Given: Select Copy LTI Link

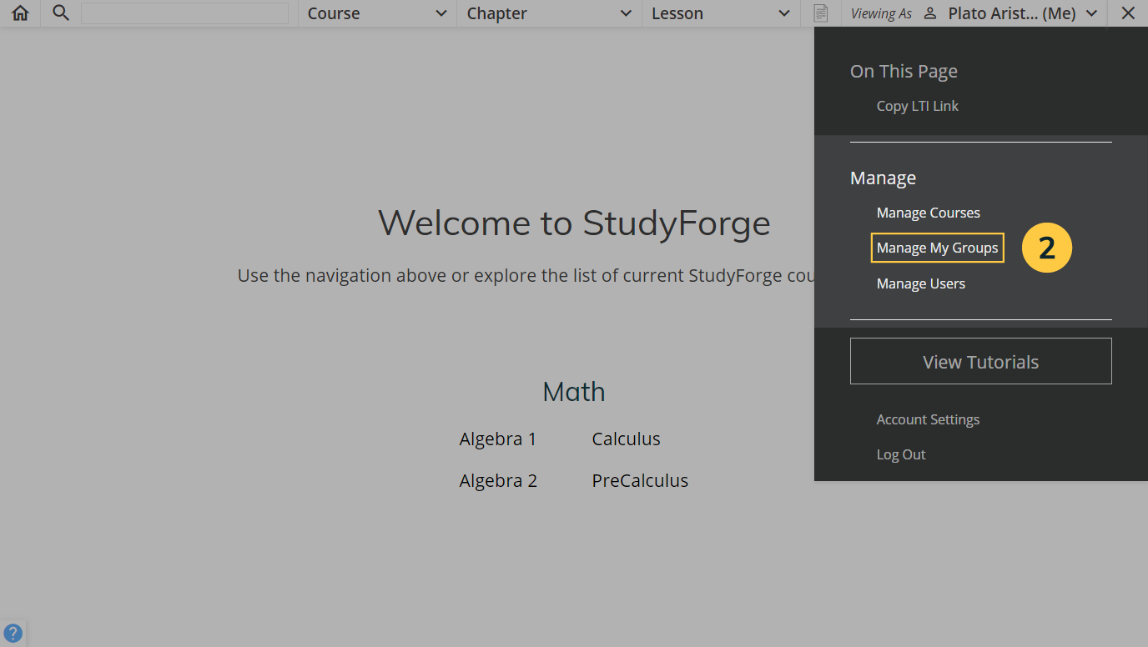Looking at the screenshot, I should 917,106.
